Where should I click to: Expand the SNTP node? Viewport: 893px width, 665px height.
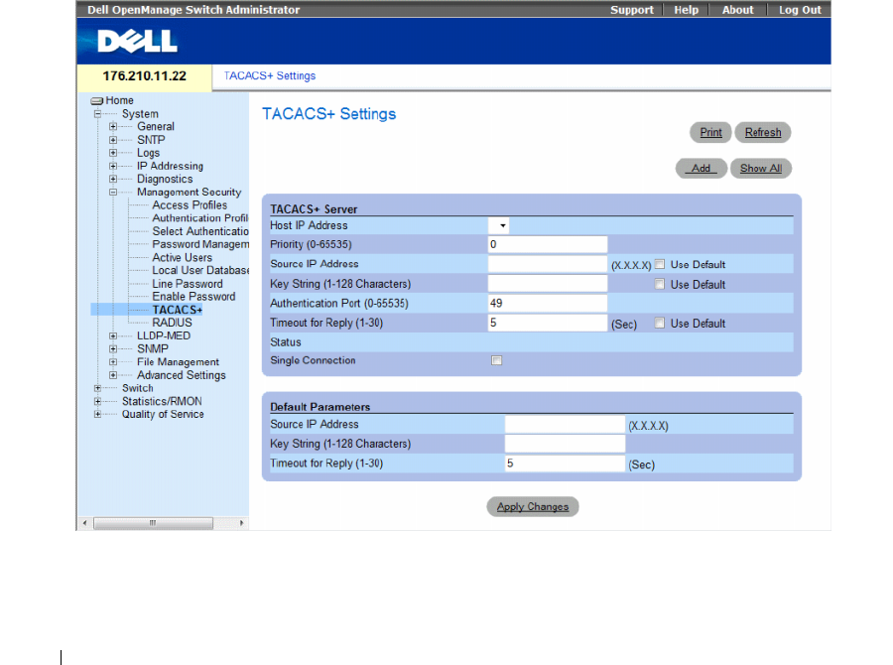113,140
